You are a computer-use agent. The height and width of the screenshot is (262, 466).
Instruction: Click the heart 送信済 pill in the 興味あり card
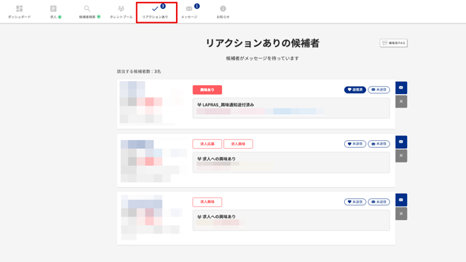(x=355, y=90)
